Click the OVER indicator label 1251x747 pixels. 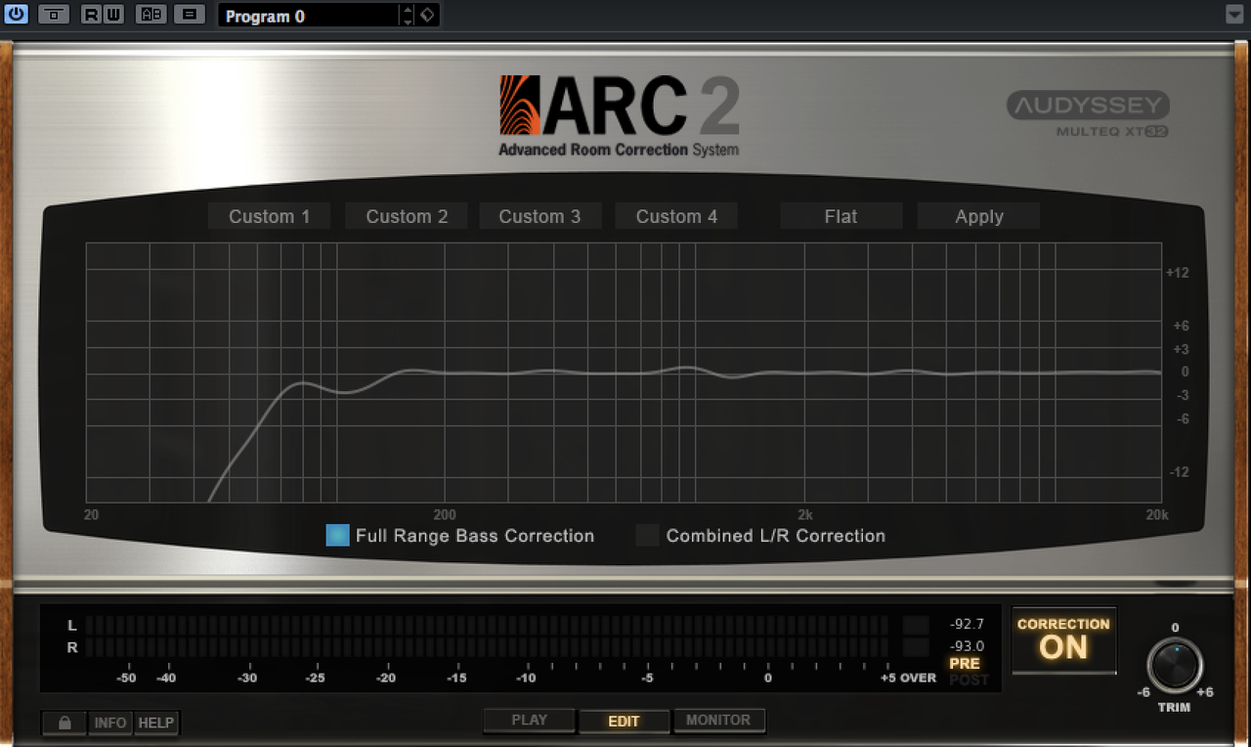[918, 678]
